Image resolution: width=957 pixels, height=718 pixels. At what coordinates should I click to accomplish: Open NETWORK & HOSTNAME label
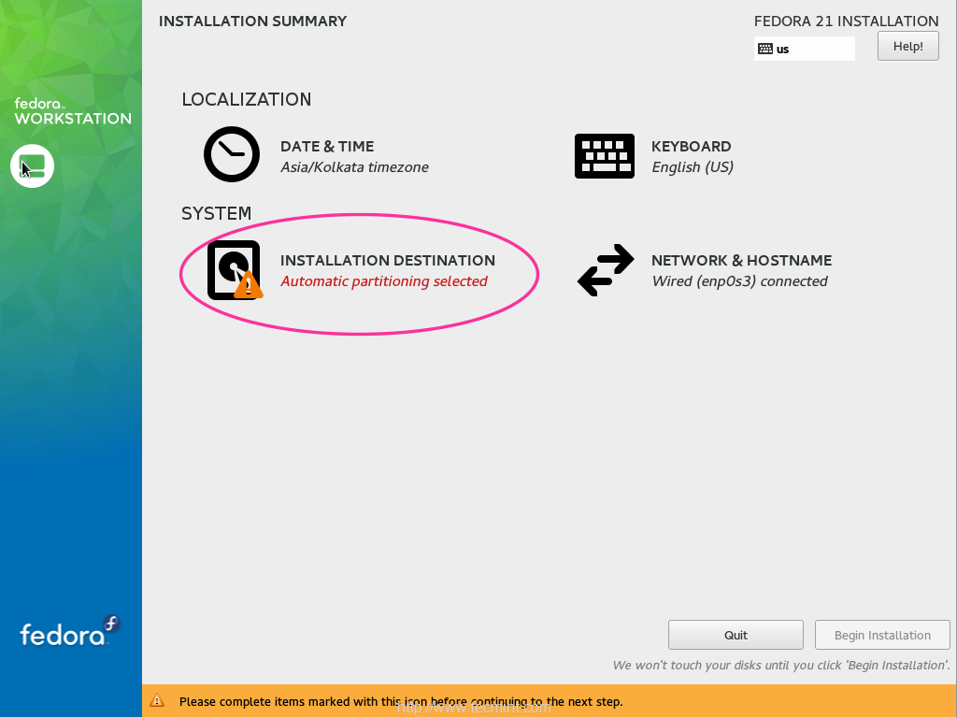coord(741,260)
